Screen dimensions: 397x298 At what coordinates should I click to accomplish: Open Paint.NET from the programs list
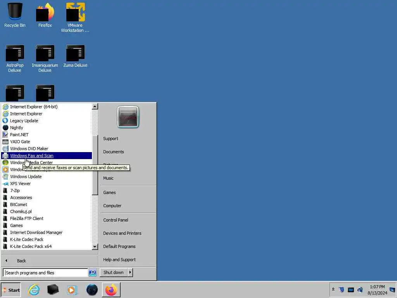click(47, 135)
